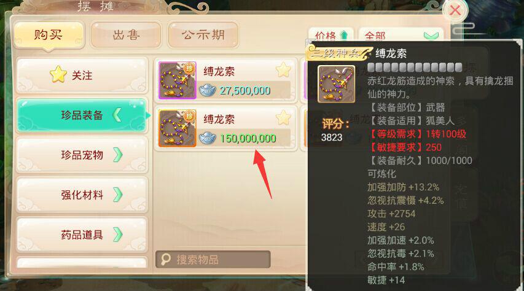
Task: Click the magnifier icon in the search box
Action: coord(166,259)
